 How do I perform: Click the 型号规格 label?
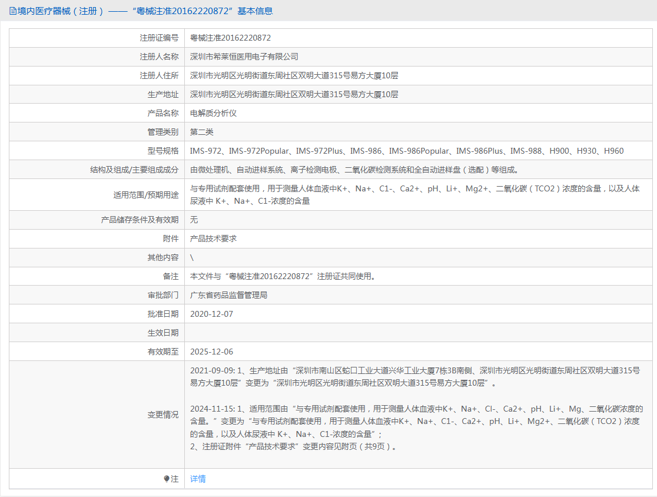pyautogui.click(x=163, y=151)
